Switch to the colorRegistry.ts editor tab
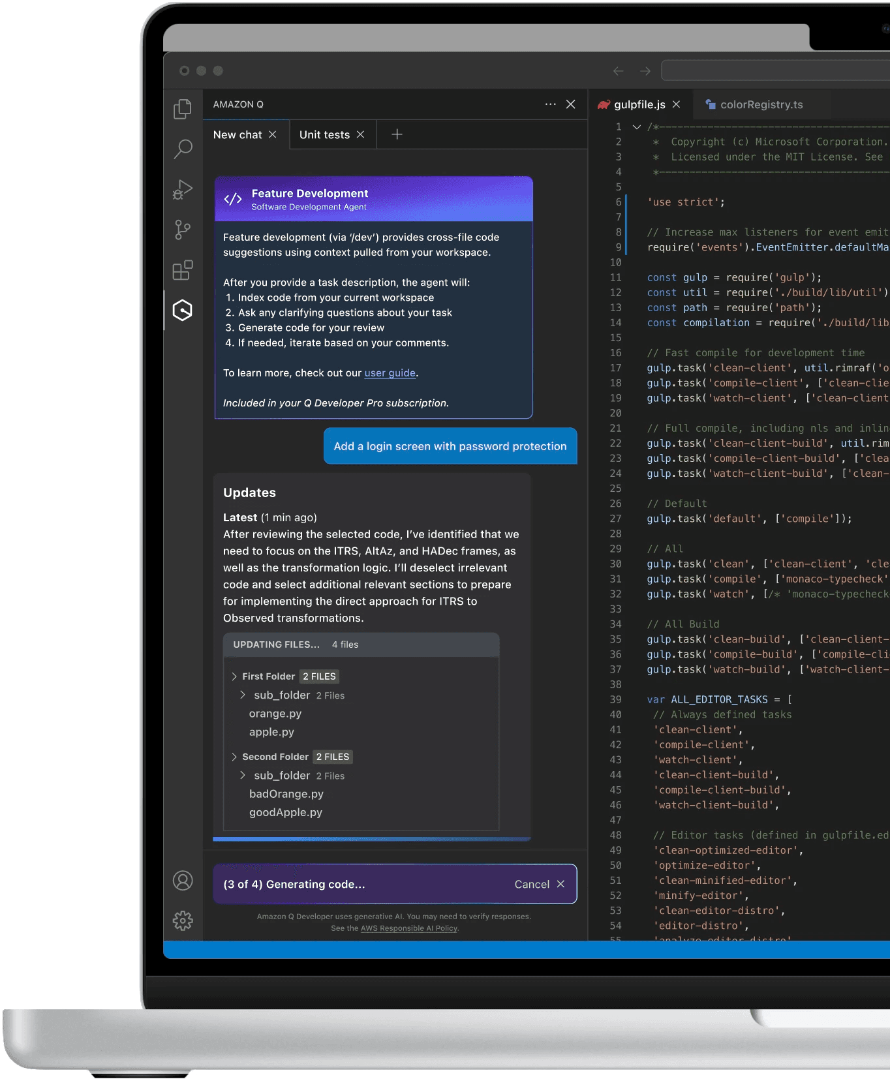890x1079 pixels. point(761,104)
